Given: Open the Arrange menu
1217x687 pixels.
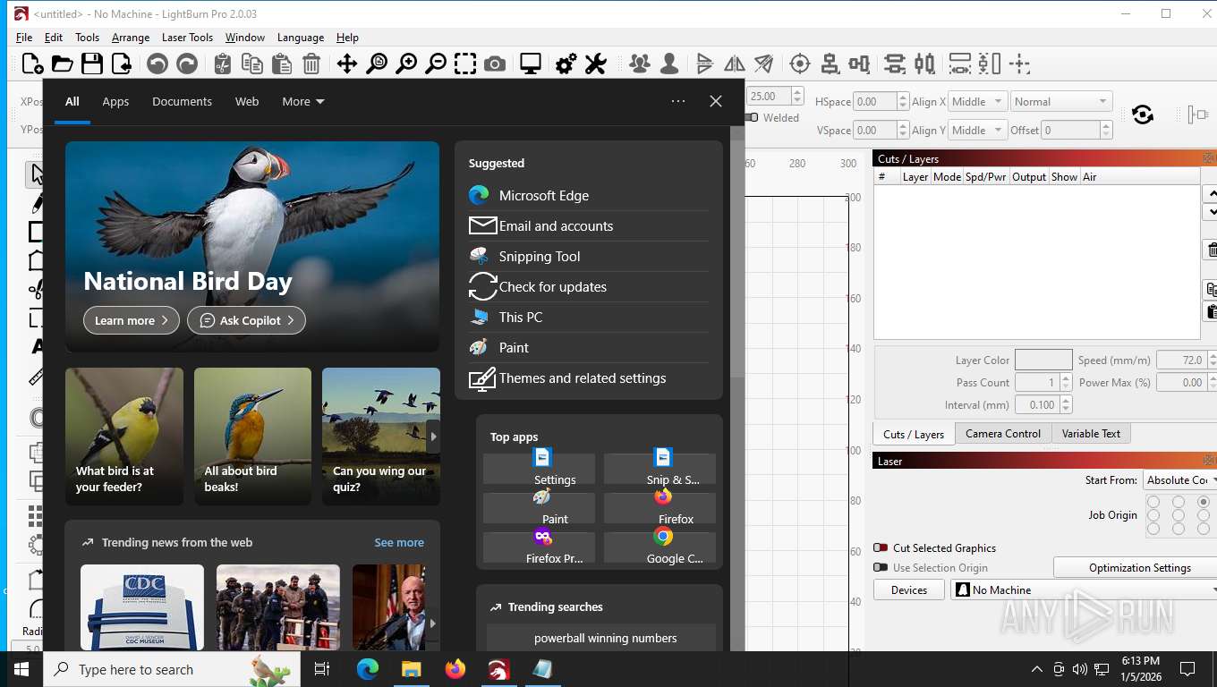Looking at the screenshot, I should tap(131, 37).
